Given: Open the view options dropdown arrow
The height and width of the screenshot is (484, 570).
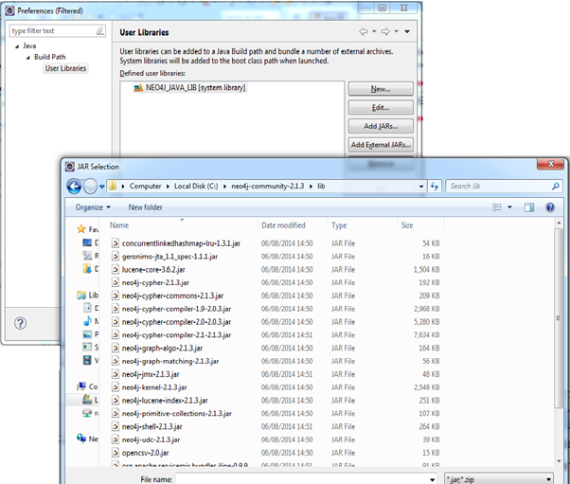Looking at the screenshot, I should 509,207.
